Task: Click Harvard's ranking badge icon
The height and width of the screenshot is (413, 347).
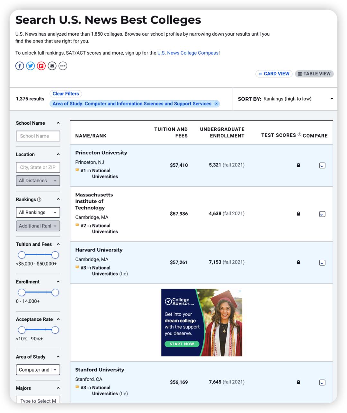Action: click(x=77, y=267)
